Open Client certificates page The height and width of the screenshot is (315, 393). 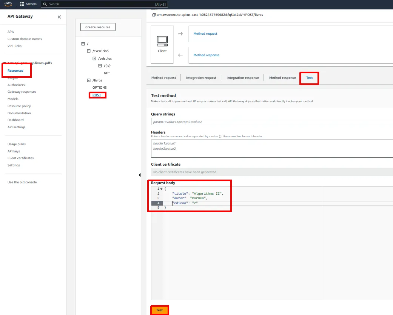(20, 158)
